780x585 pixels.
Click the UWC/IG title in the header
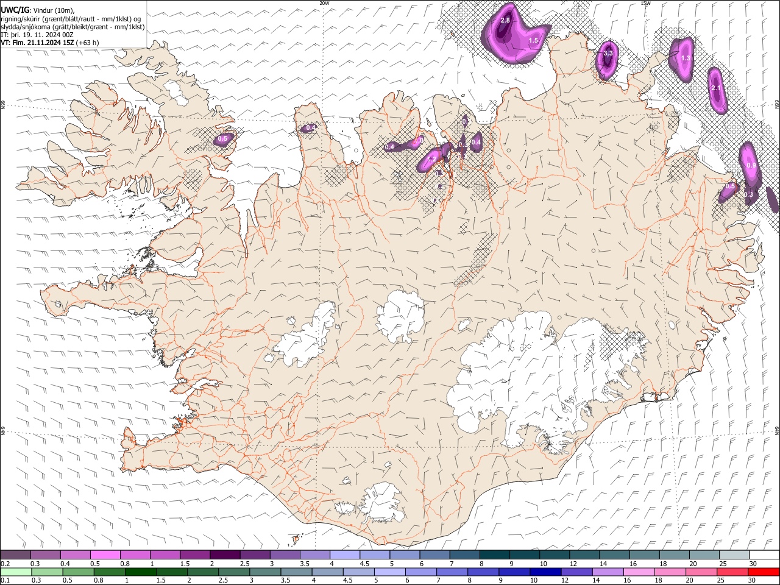click(15, 10)
